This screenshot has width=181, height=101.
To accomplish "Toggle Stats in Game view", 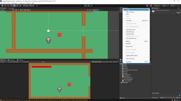I will tap(111, 62).
